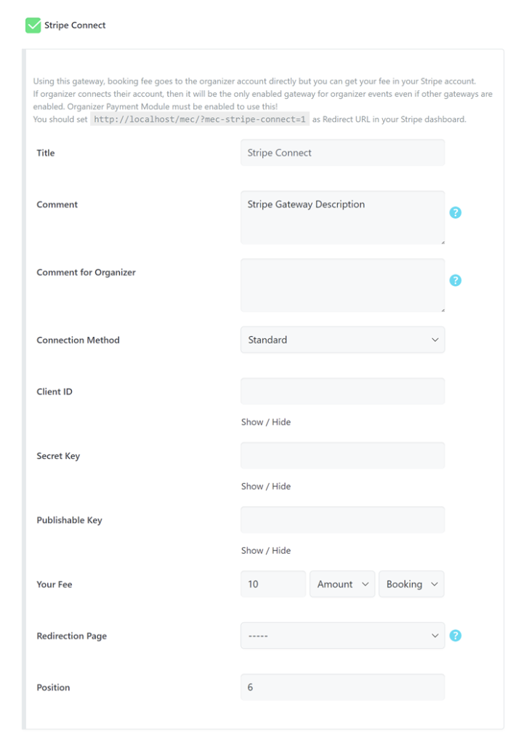Click the help icon next to Redirection Page
Image resolution: width=529 pixels, height=745 pixels.
coord(455,635)
